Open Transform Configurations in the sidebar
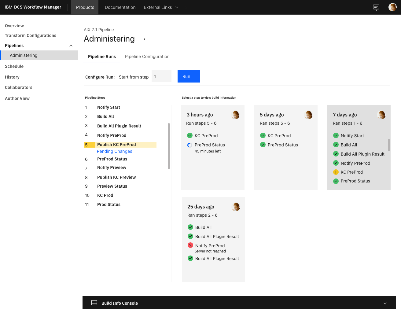The image size is (401, 309). coord(31,35)
